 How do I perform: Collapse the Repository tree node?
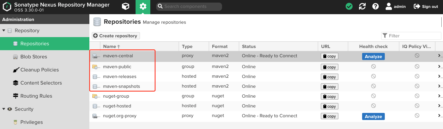pyautogui.click(x=4, y=31)
